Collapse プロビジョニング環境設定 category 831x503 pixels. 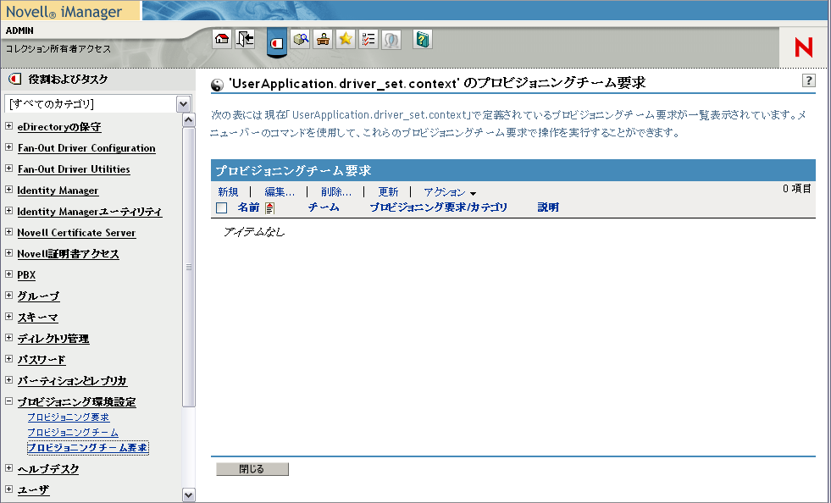[x=9, y=401]
